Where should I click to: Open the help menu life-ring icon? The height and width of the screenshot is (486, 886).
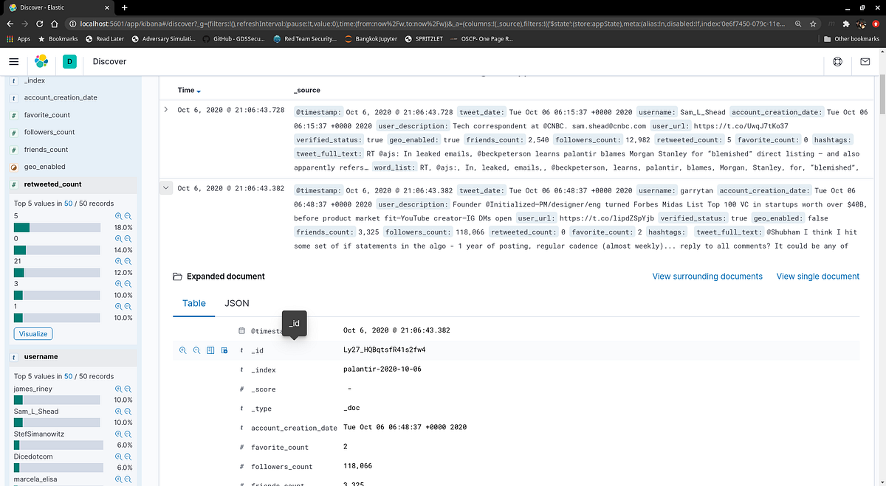(837, 62)
